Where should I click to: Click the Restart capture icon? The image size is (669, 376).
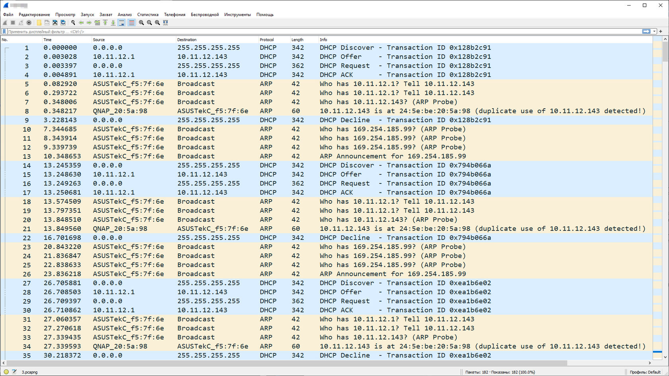click(x=21, y=23)
